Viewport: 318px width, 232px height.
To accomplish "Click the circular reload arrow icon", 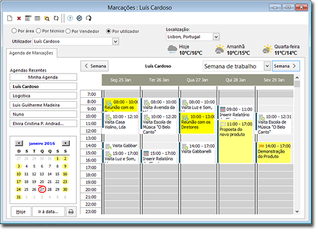I will 88,19.
